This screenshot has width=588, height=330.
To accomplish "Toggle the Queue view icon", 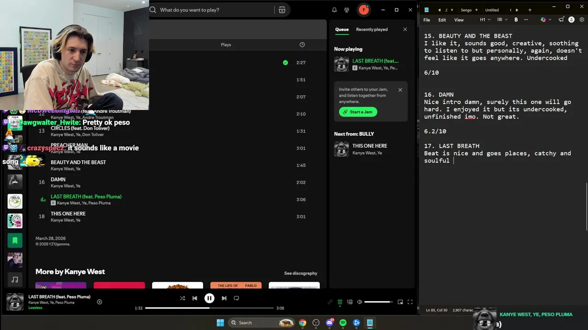I will 340,302.
